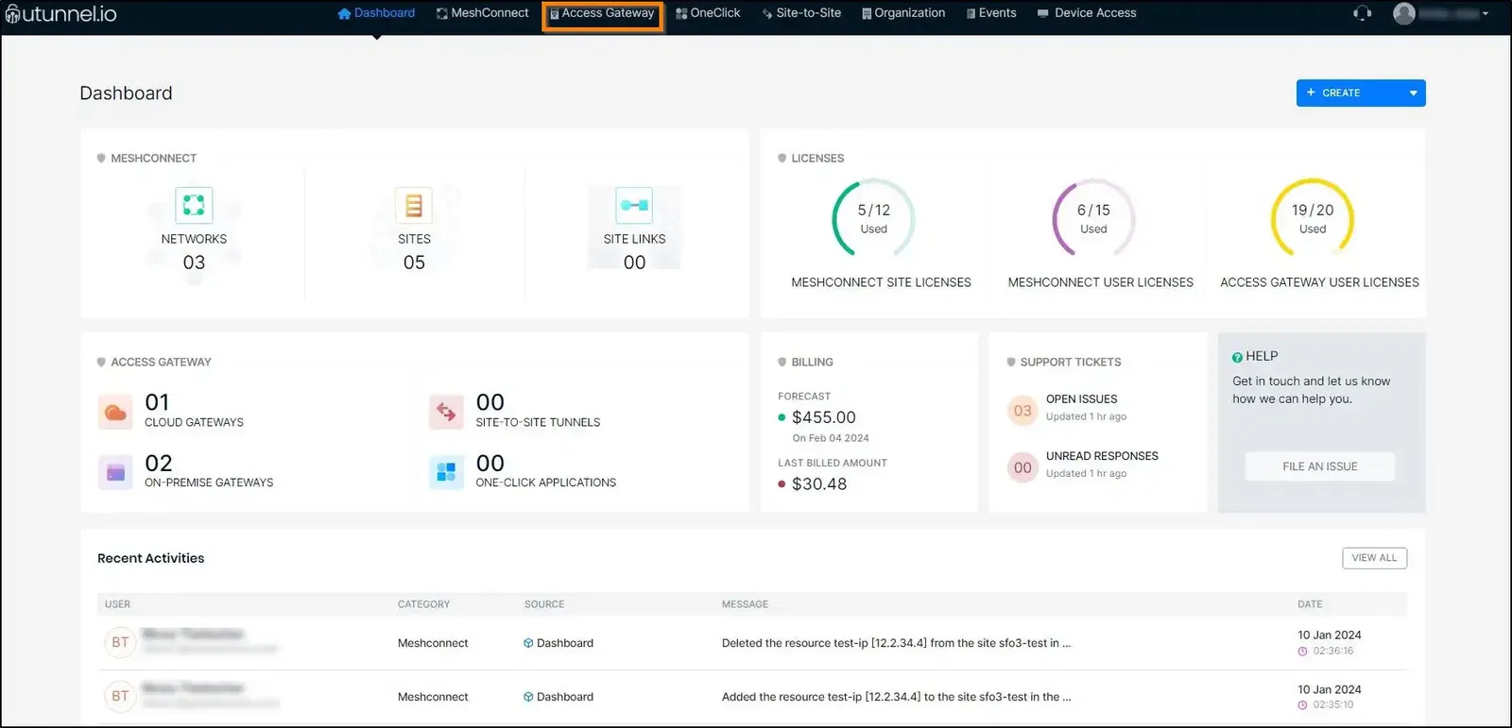
Task: Click the Help question mark icon
Action: pyautogui.click(x=1237, y=357)
